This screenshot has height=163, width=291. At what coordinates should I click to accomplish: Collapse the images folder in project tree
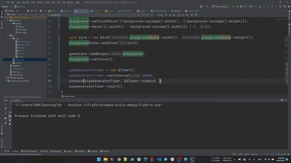[x=11, y=24]
